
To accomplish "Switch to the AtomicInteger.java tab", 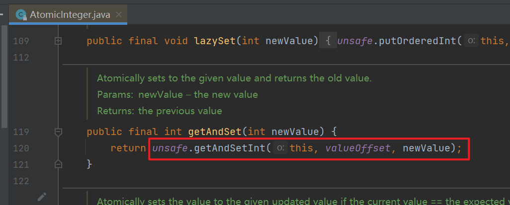I will [x=70, y=15].
